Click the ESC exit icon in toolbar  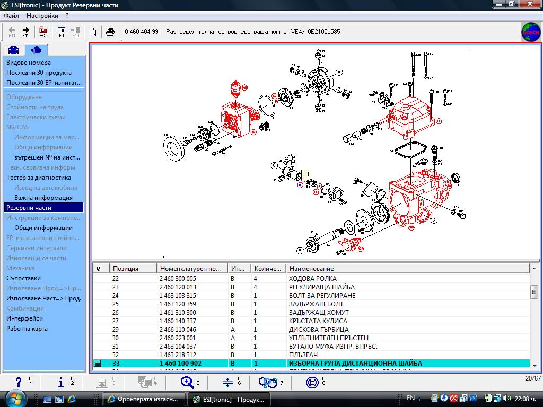click(43, 32)
